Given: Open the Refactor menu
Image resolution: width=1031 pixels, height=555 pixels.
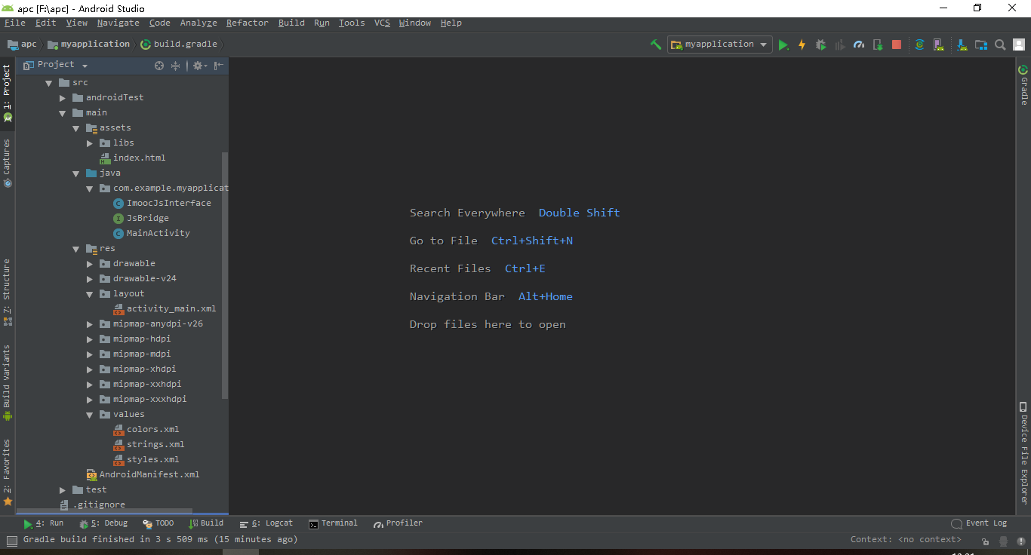Looking at the screenshot, I should [247, 23].
